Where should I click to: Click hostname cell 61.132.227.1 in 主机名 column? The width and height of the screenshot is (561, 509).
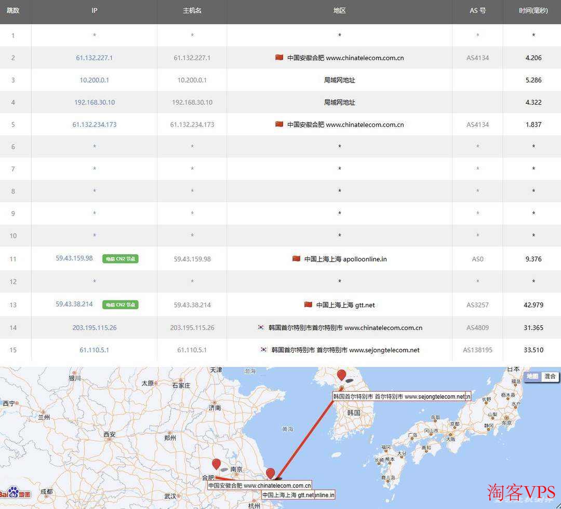click(192, 58)
